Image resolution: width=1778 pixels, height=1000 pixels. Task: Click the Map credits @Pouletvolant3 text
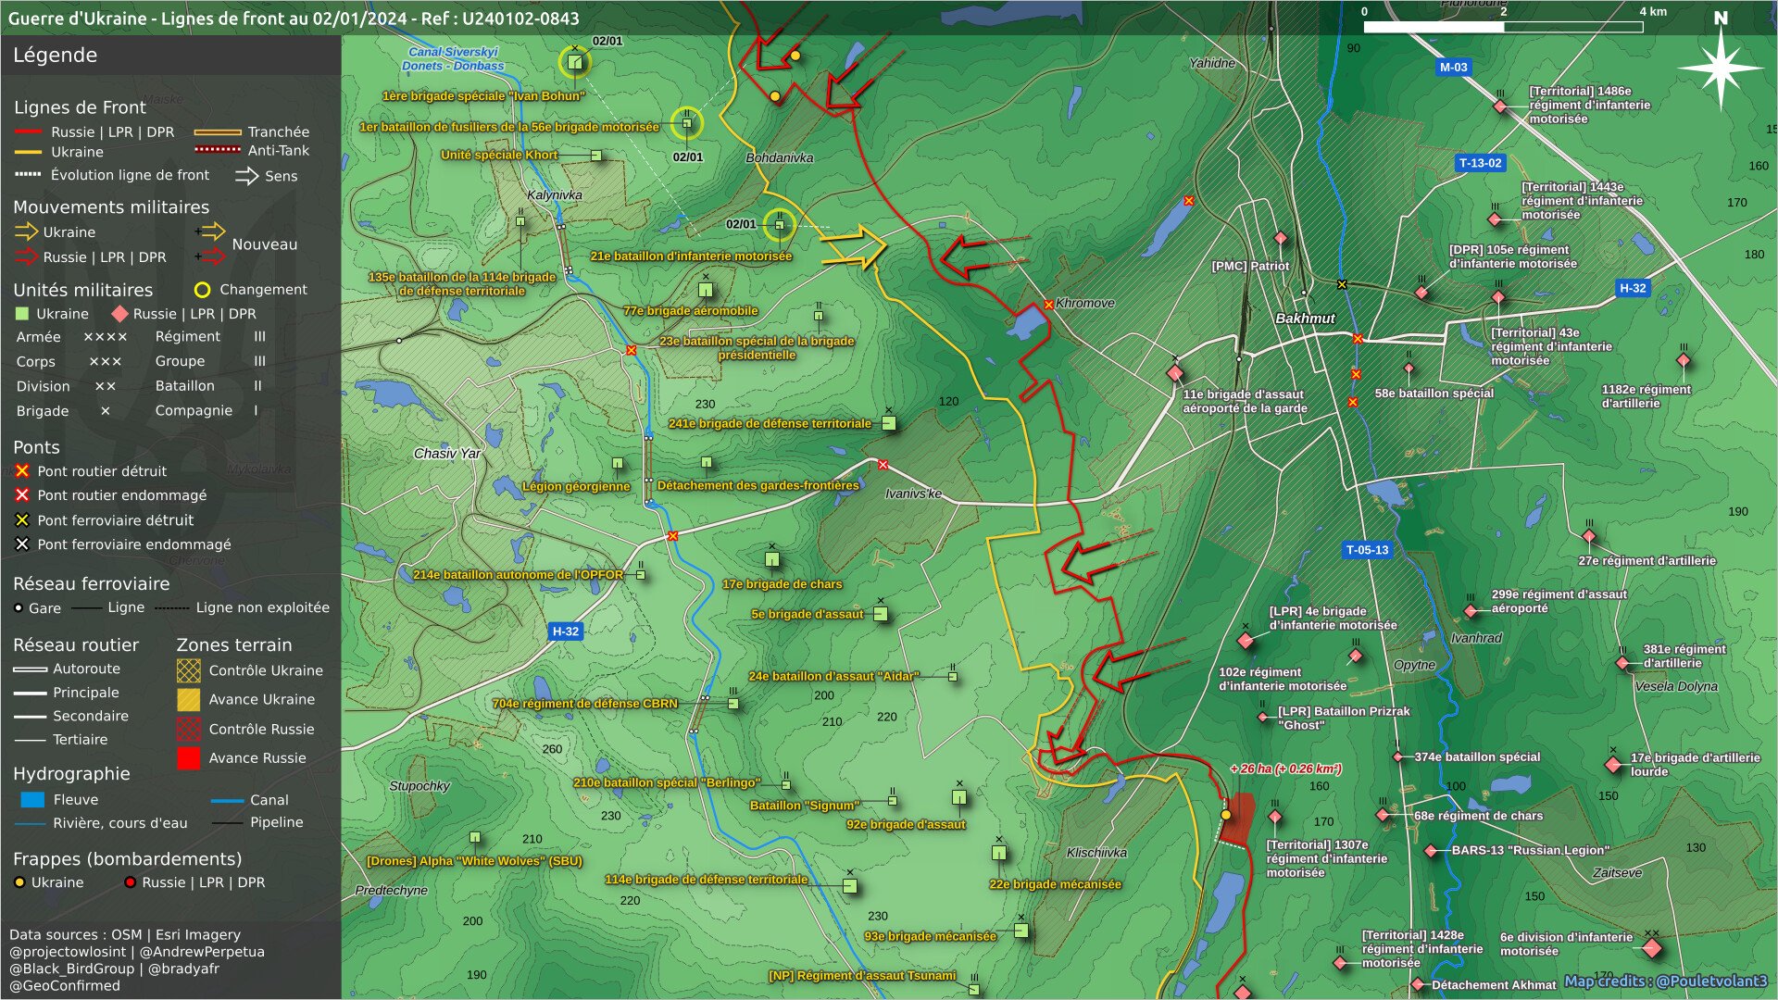point(1665,981)
